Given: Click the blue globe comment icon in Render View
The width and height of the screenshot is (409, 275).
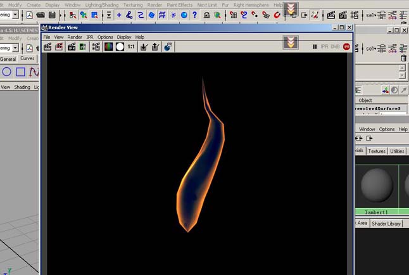Looking at the screenshot, I should pyautogui.click(x=168, y=47).
